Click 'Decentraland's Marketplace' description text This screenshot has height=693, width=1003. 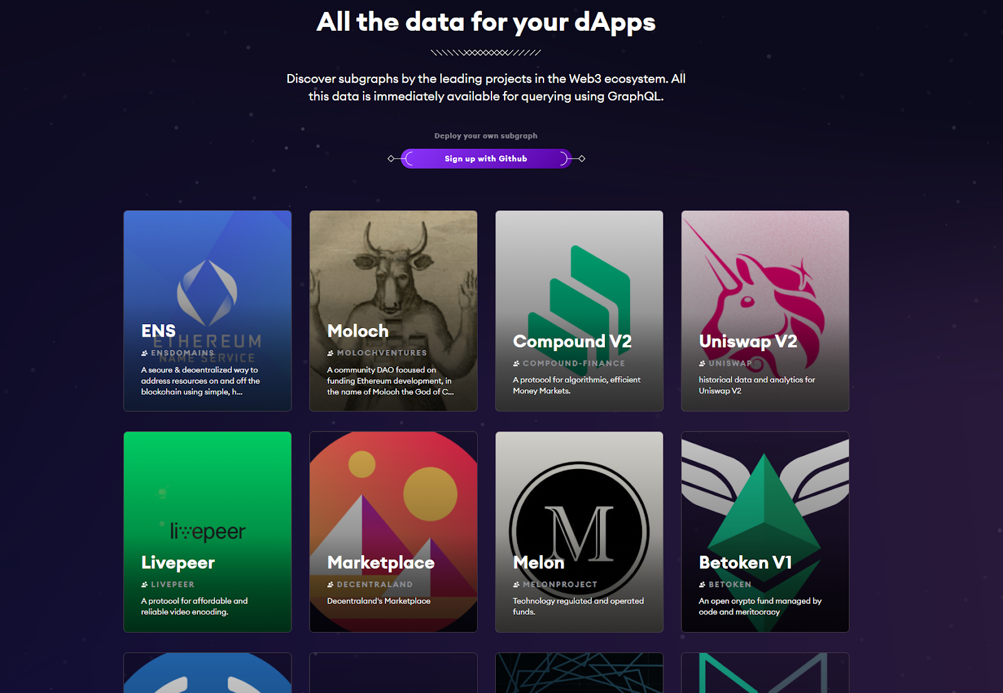point(379,601)
